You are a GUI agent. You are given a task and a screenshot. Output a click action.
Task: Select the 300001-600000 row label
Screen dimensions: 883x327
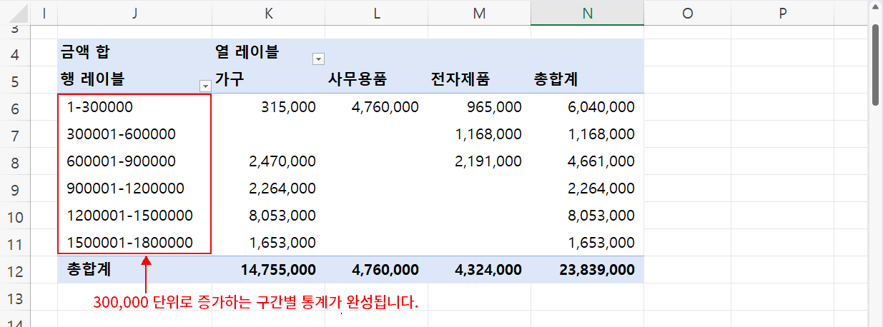click(x=135, y=134)
